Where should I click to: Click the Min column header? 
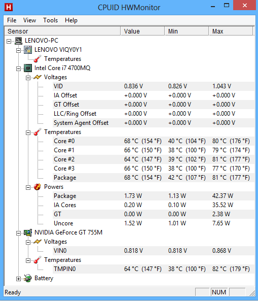(x=187, y=31)
